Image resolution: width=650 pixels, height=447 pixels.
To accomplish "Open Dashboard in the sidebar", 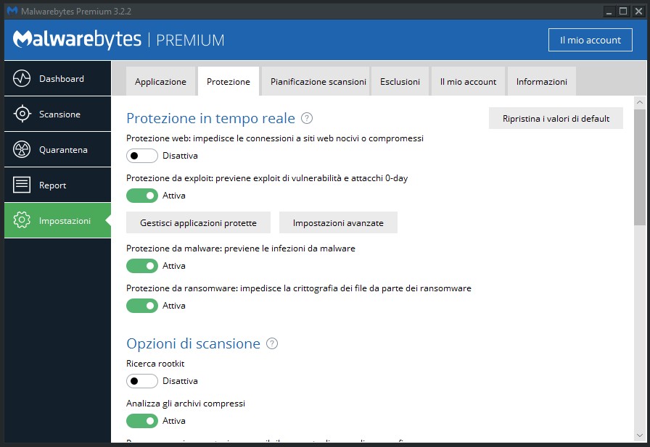I will click(57, 78).
